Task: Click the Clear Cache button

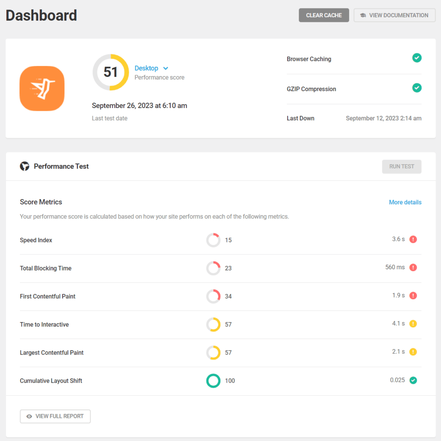Action: [x=324, y=15]
